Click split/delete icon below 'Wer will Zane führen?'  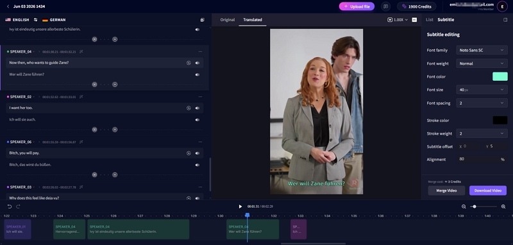pyautogui.click(x=115, y=85)
